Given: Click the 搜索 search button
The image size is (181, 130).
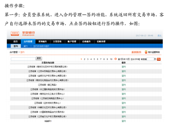Looking at the screenshot, I should (39, 58).
